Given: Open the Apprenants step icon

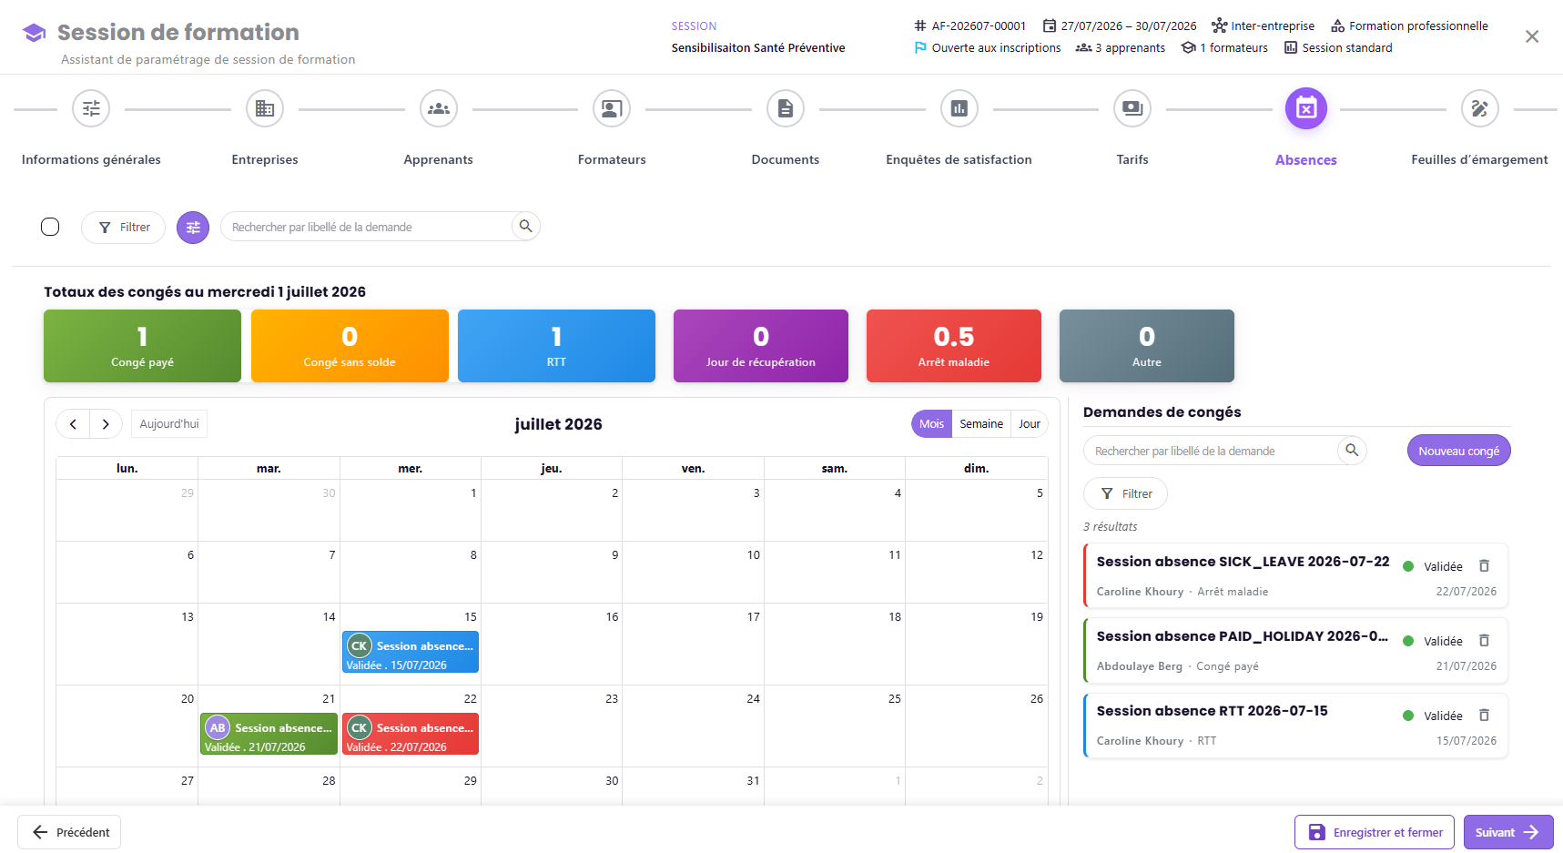Looking at the screenshot, I should point(439,109).
